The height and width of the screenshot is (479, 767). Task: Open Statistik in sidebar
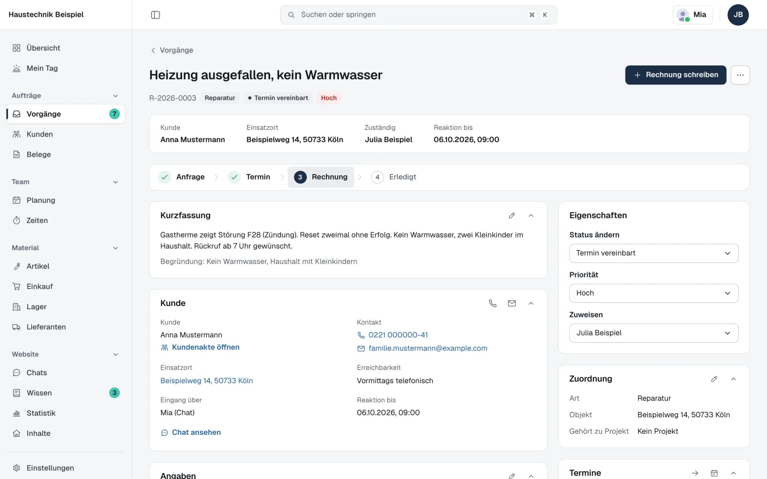[66, 413]
